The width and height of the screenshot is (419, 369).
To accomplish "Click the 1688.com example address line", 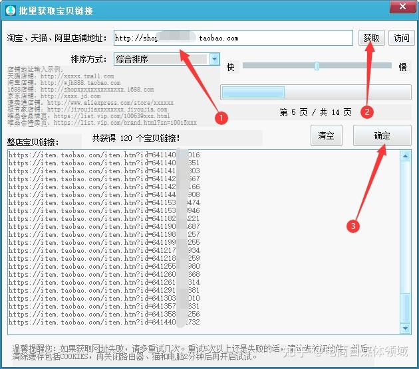I will pos(80,90).
